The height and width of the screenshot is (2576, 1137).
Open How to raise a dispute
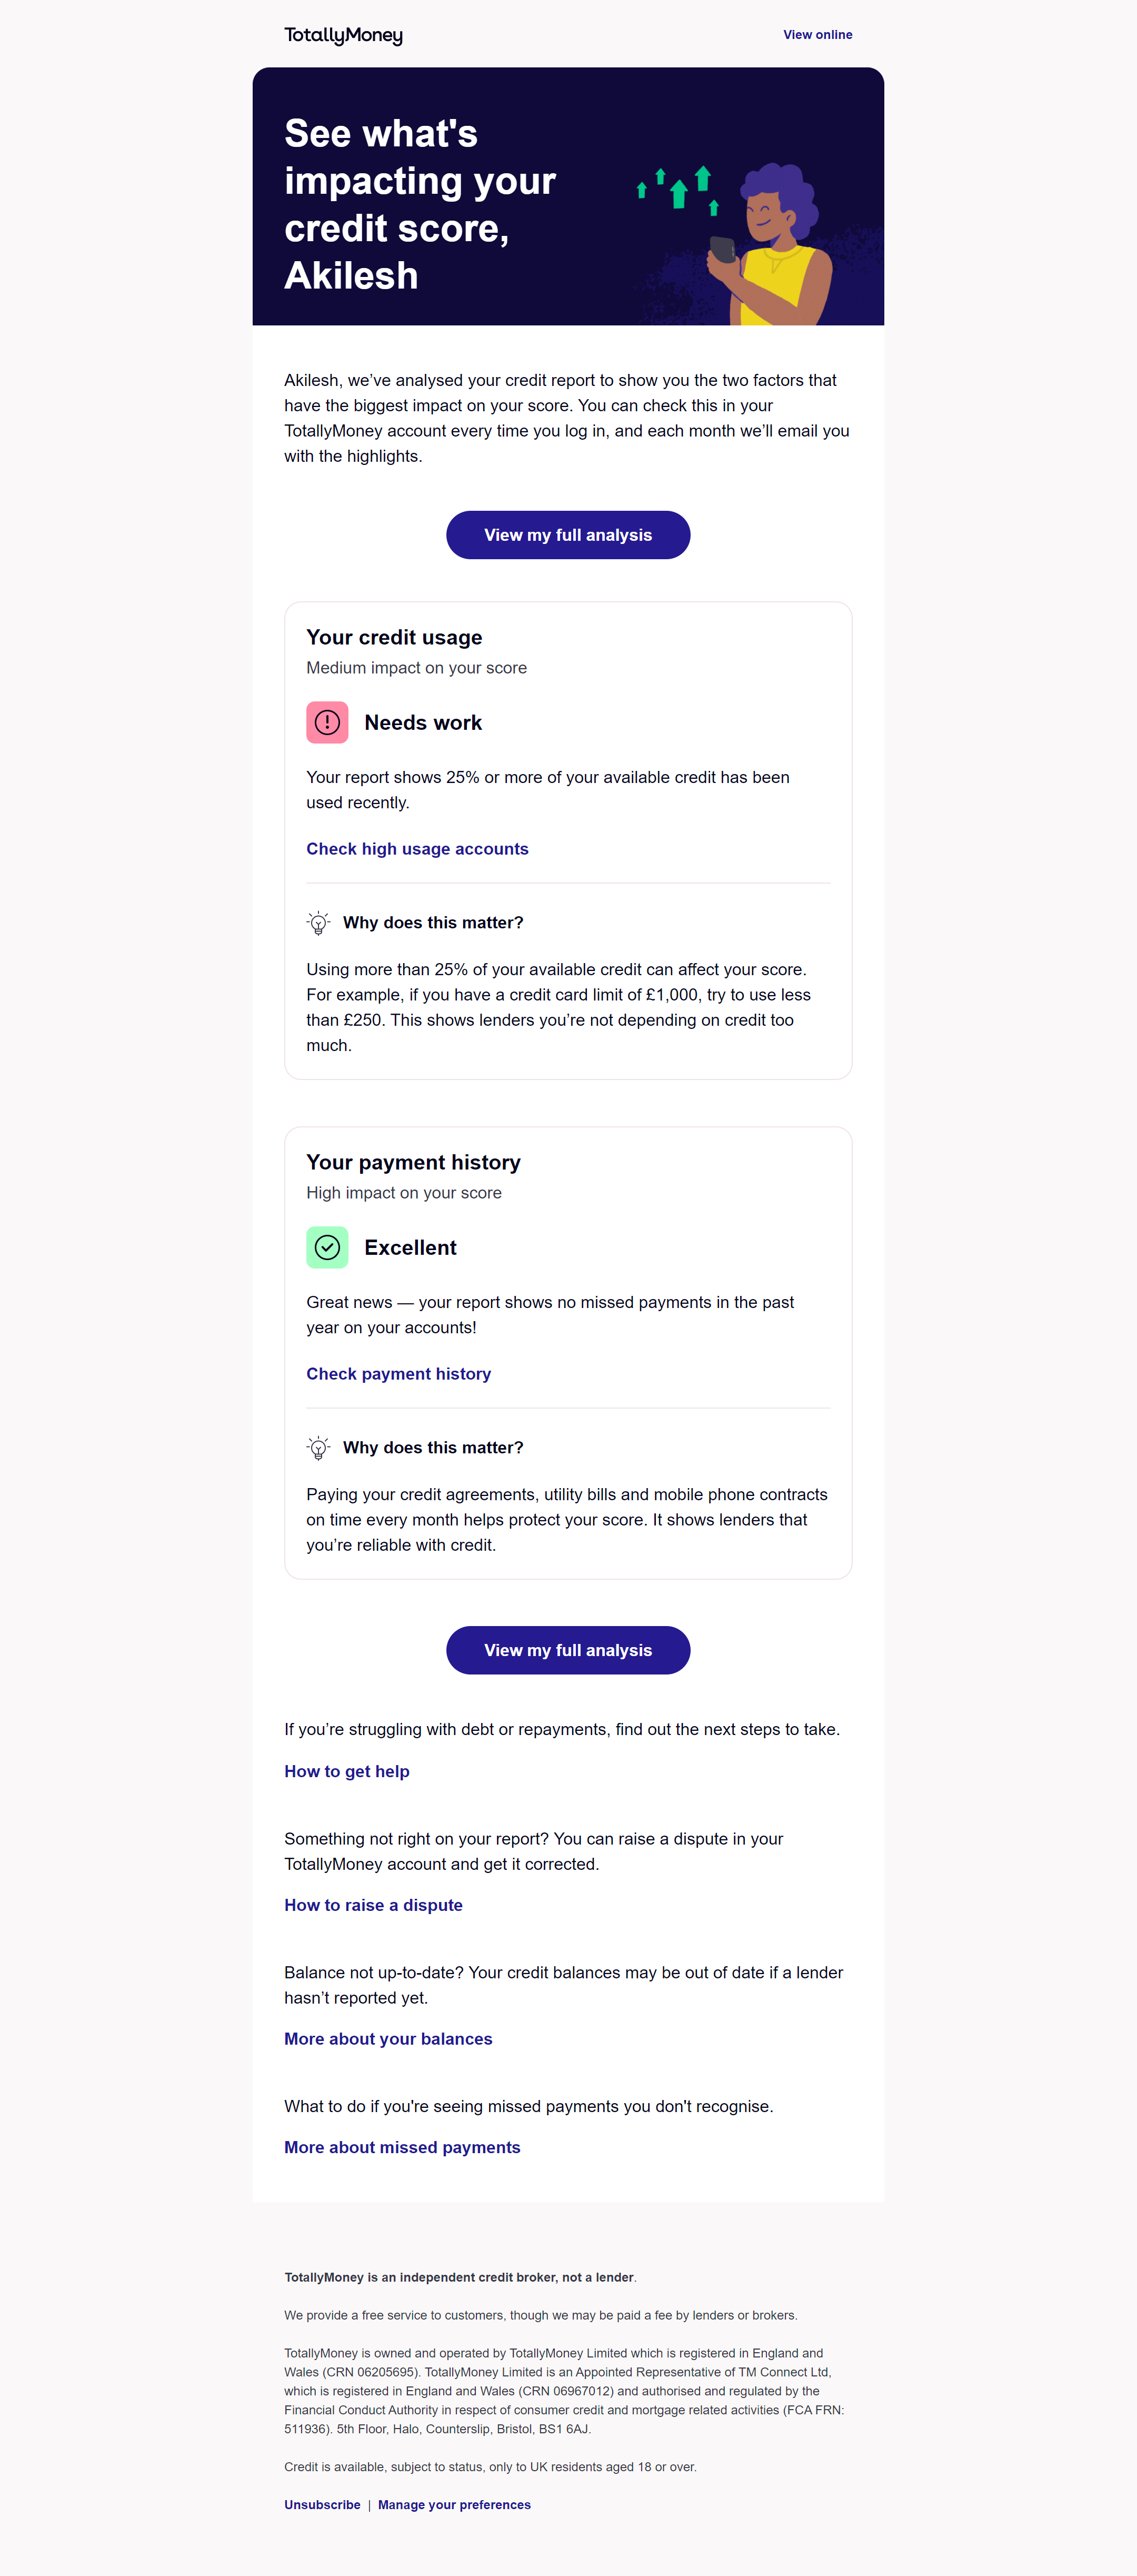(373, 1905)
